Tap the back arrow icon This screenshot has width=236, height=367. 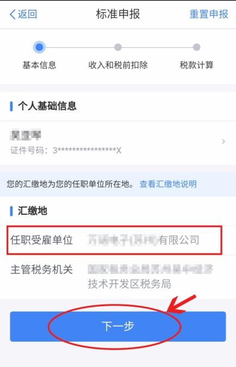(x=13, y=14)
